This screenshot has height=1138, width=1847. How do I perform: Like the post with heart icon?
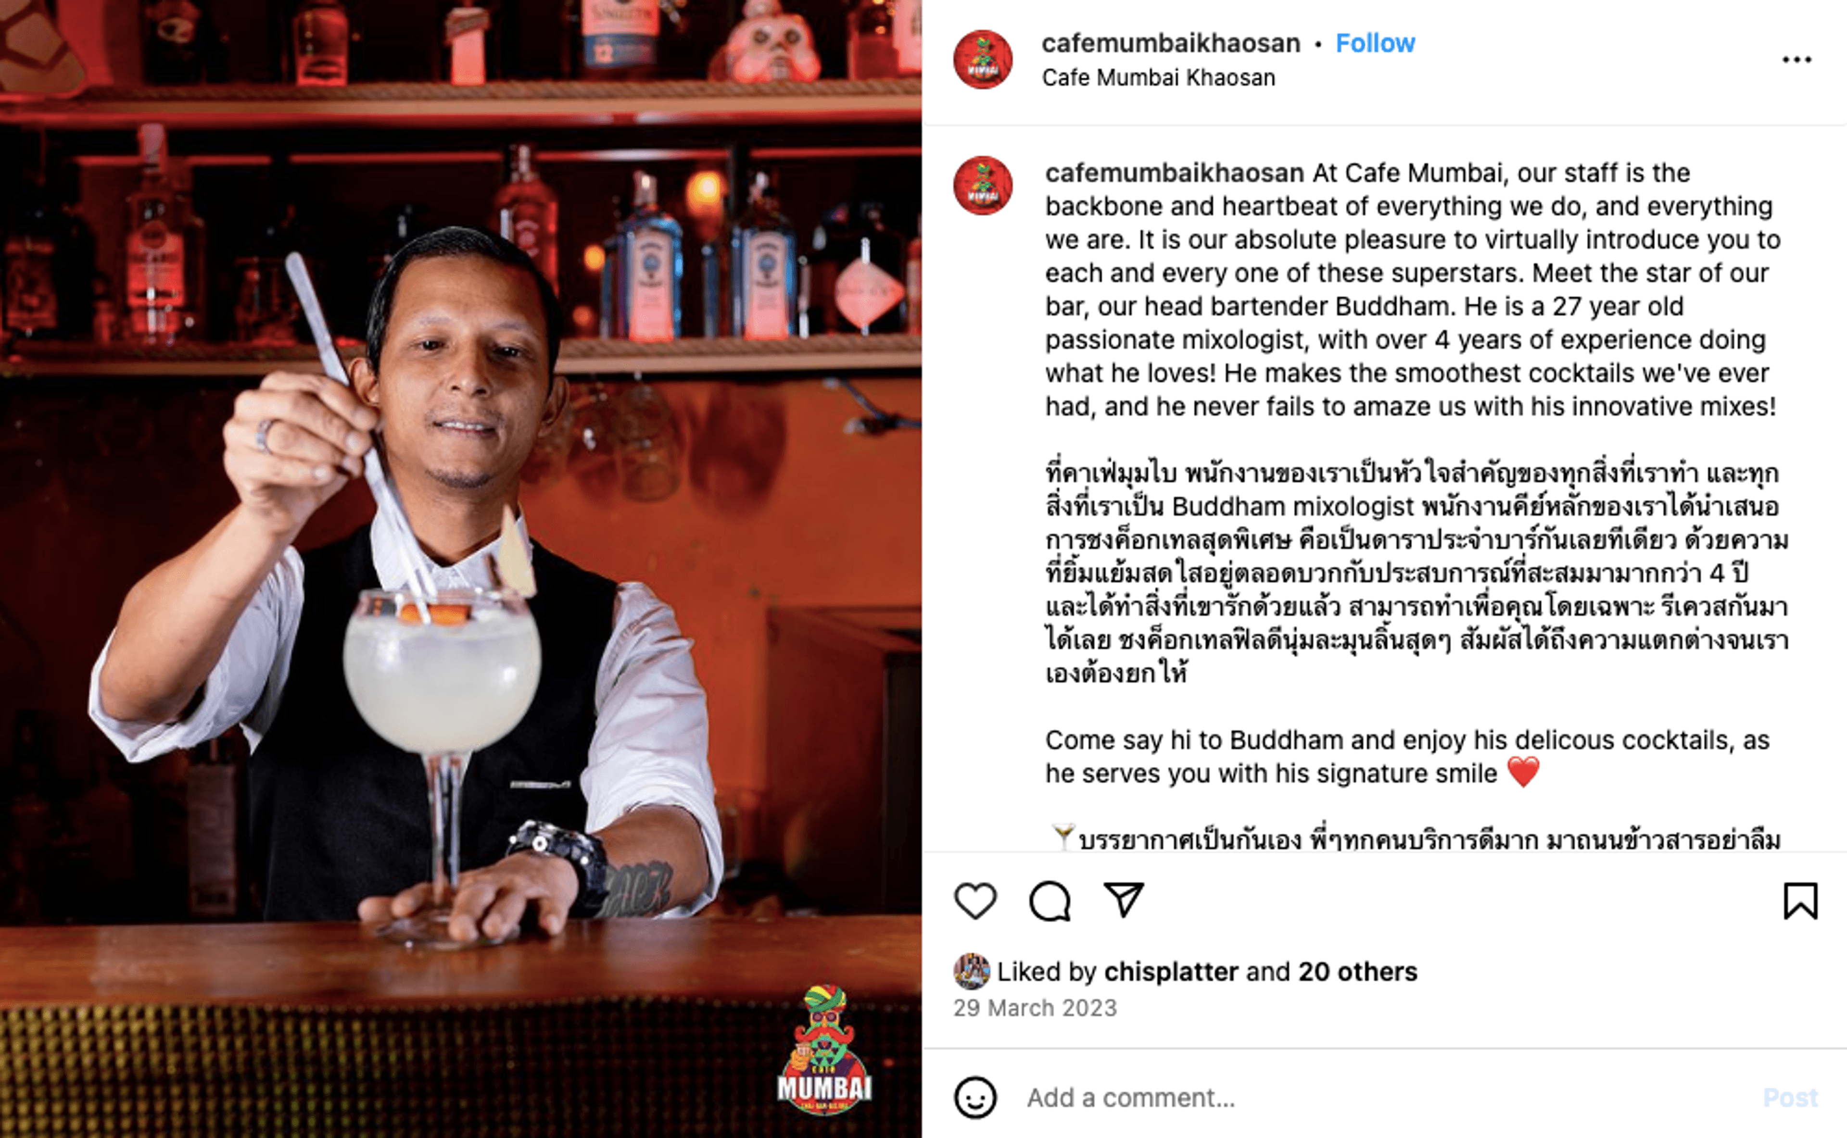click(x=975, y=900)
